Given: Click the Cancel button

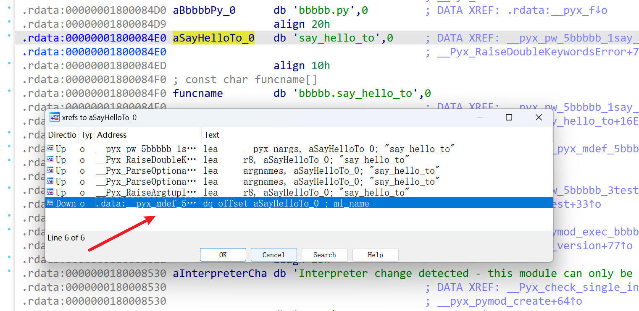Looking at the screenshot, I should 273,255.
